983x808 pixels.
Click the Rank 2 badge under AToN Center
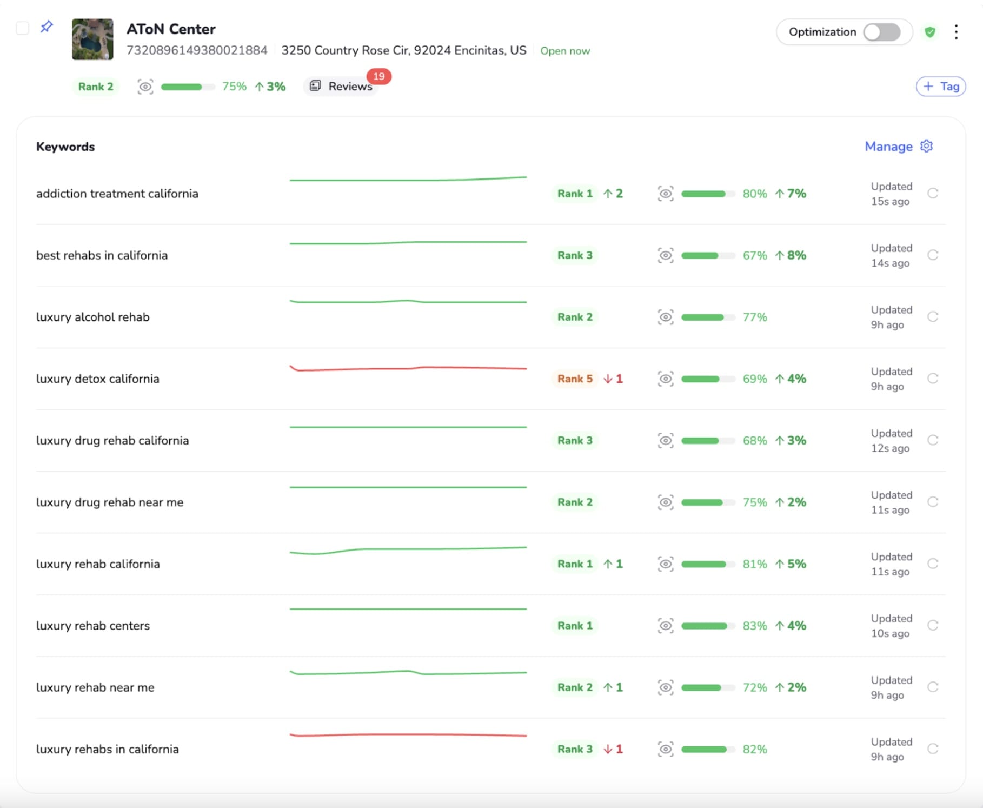tap(96, 87)
